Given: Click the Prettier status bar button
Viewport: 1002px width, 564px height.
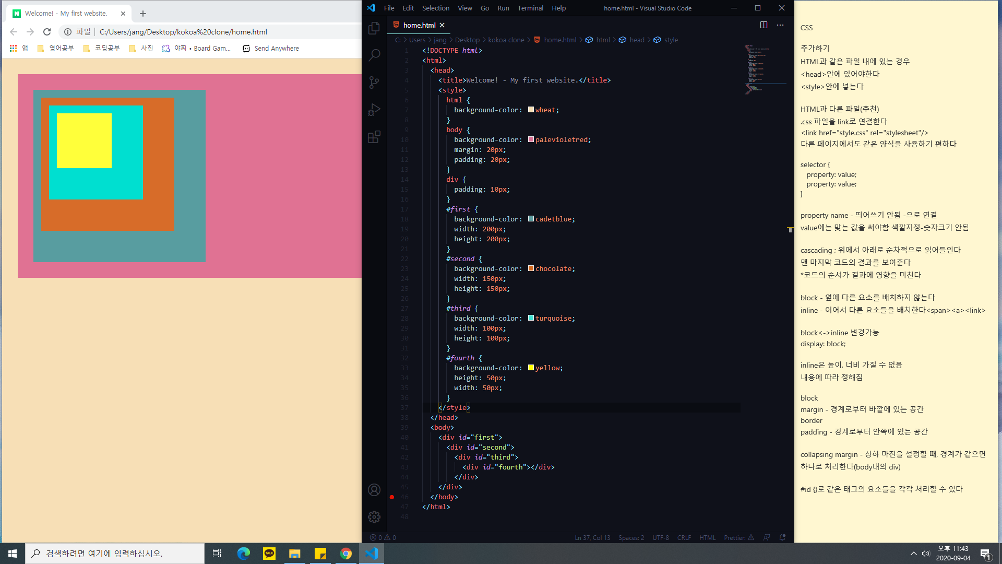Looking at the screenshot, I should 738,537.
